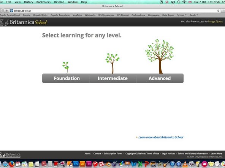Open Learn more about Britannica School link
225x168 pixels.
point(161,137)
